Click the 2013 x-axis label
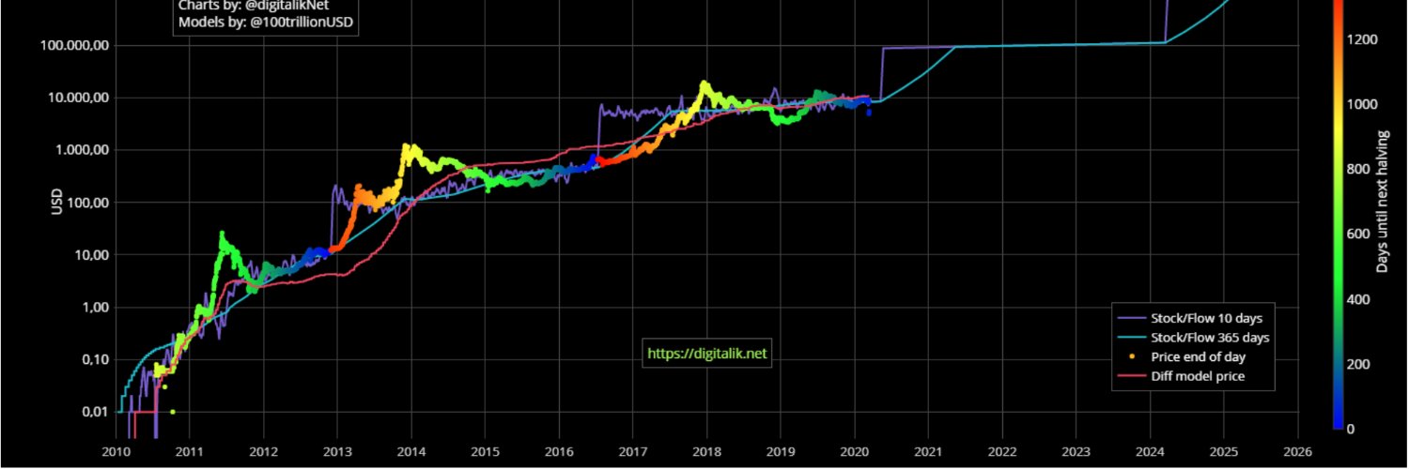Screen dimensions: 1409x469 pos(337,453)
